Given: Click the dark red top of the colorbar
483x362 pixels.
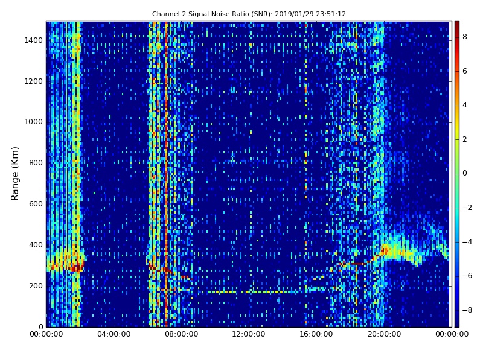Looking at the screenshot, I should point(457,25).
